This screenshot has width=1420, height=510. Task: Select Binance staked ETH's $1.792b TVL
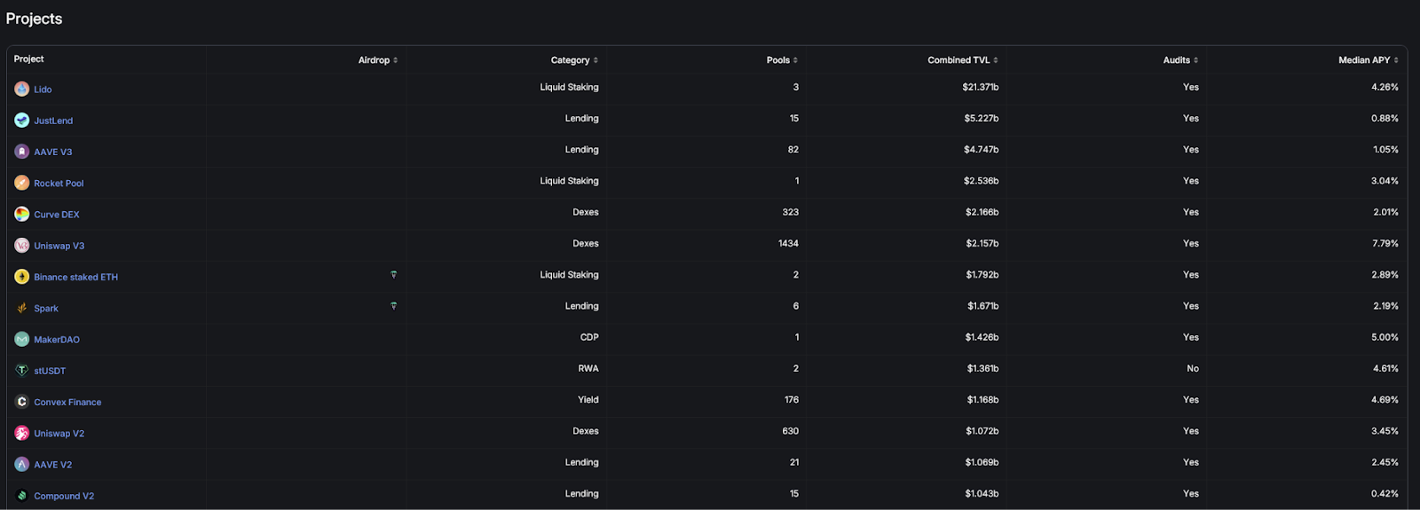(982, 275)
